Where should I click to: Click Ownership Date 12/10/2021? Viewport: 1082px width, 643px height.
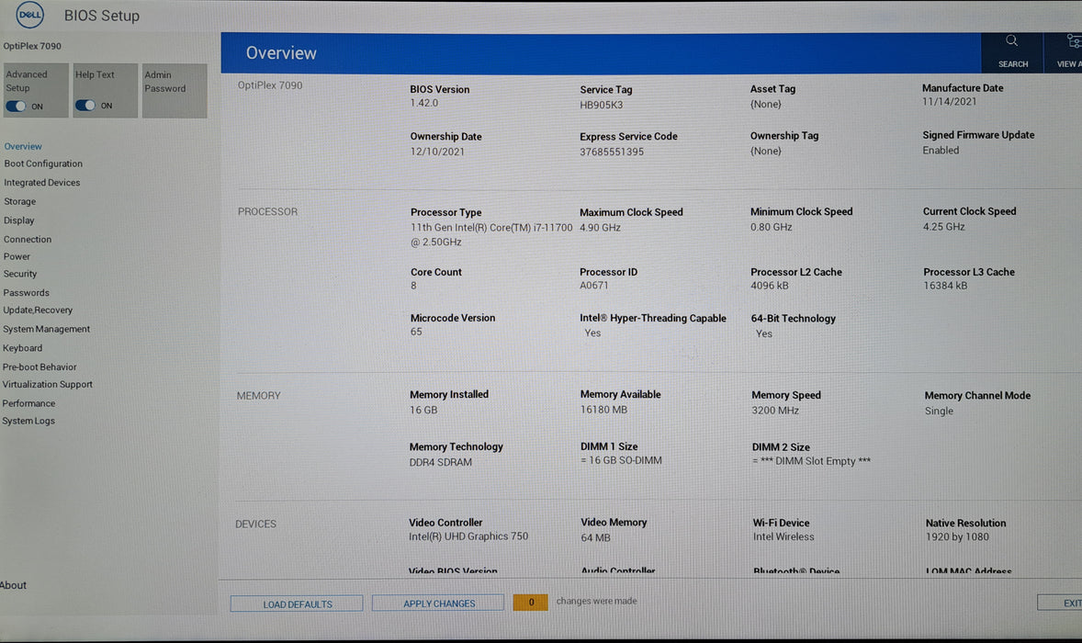(x=437, y=152)
